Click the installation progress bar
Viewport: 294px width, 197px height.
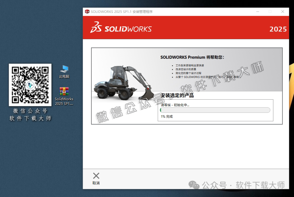coord(215,110)
